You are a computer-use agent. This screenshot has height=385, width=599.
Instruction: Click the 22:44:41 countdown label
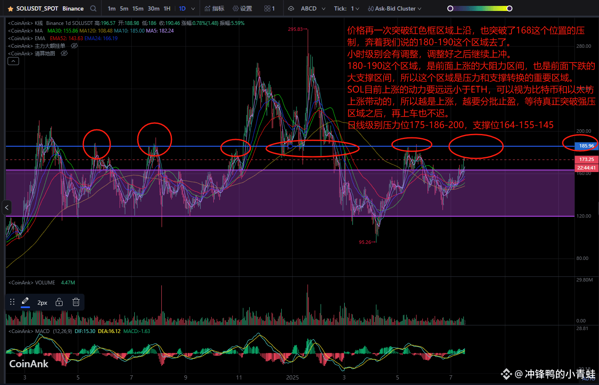click(586, 167)
